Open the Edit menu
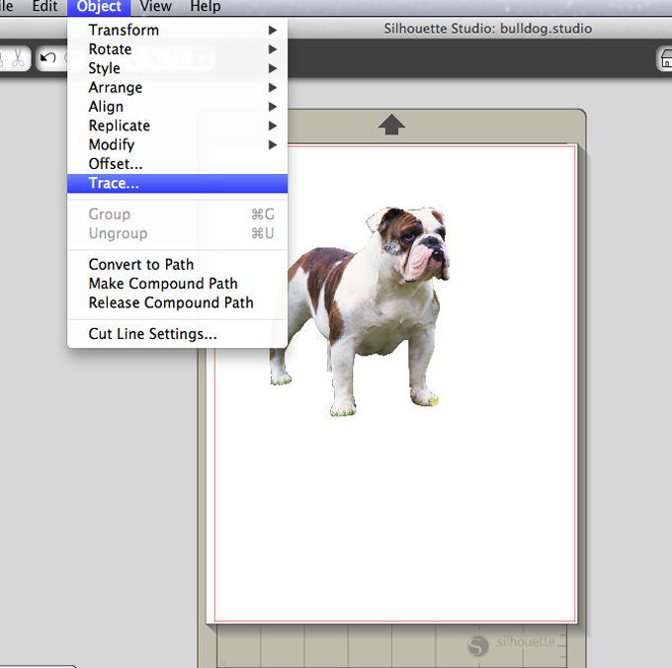The height and width of the screenshot is (668, 672). click(x=44, y=7)
